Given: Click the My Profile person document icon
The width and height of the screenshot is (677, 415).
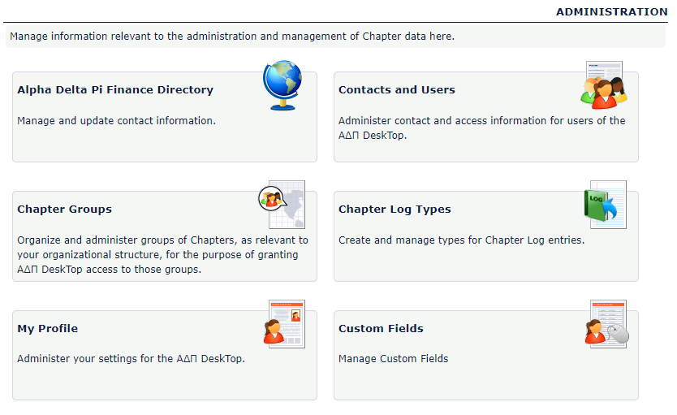Looking at the screenshot, I should point(285,324).
